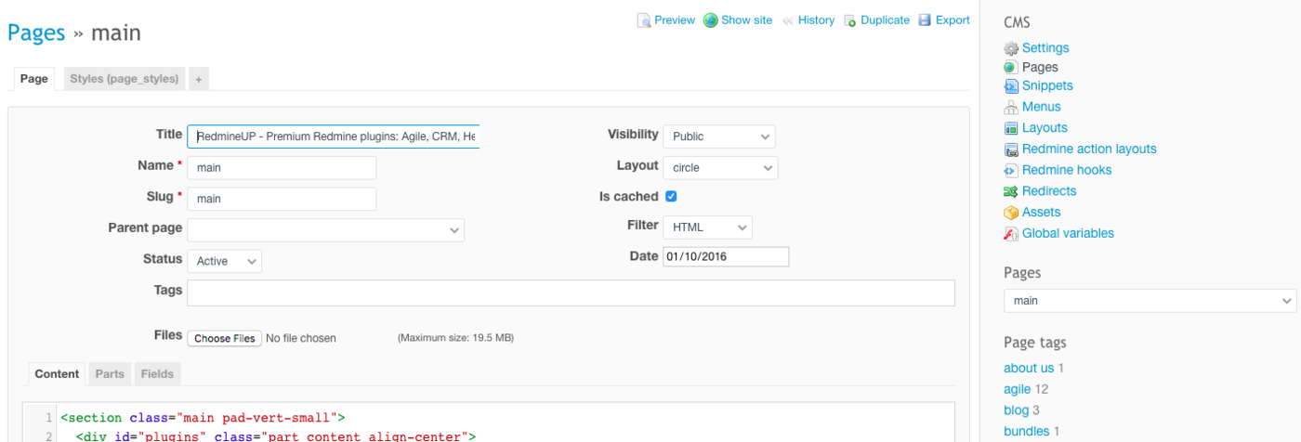Screen dimensions: 1301x442
Task: Open the Redmine action layouts link
Action: 1089,149
